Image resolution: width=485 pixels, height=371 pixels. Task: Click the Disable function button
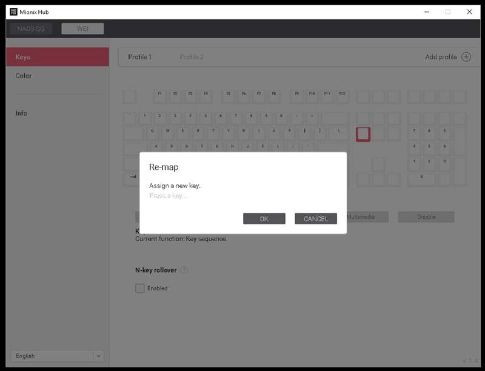[x=426, y=217]
